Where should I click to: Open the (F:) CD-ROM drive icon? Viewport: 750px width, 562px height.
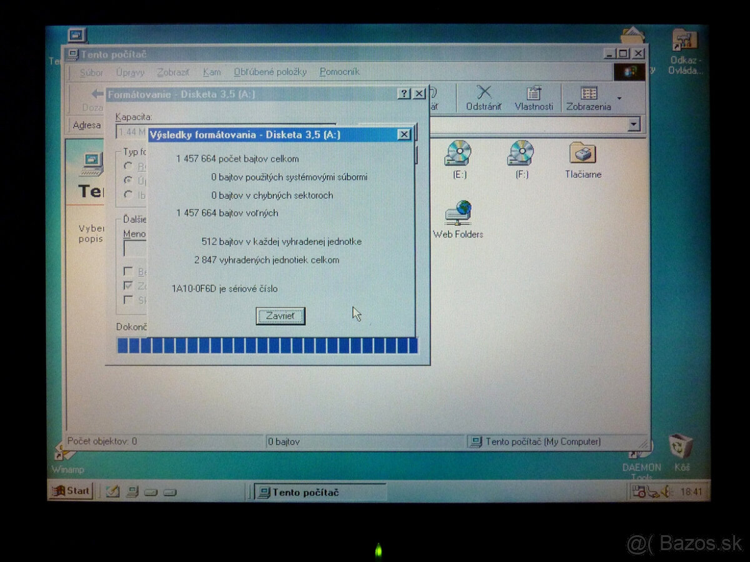[x=521, y=154]
